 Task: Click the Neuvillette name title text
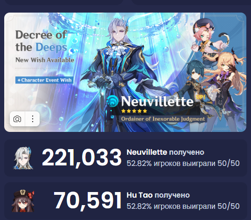click(x=157, y=101)
